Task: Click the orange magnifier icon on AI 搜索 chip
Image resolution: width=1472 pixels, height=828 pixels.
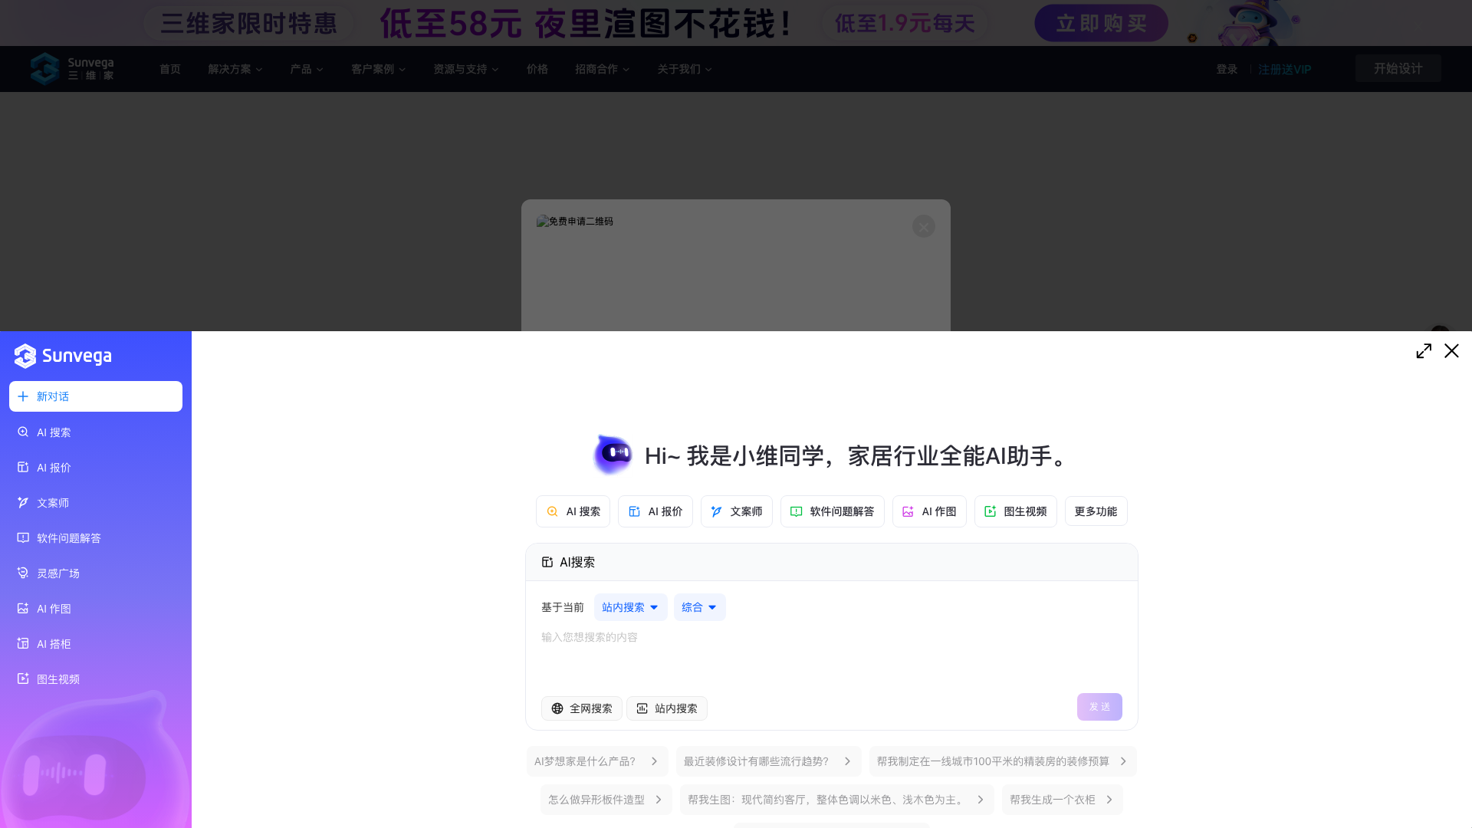Action: [x=552, y=511]
